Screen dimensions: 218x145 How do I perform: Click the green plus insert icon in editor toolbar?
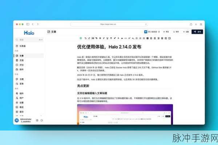[81, 38]
